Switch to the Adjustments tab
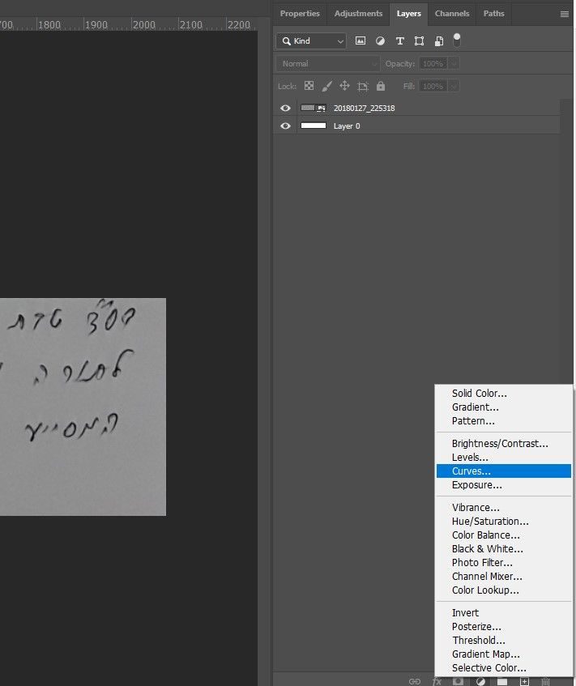576x686 pixels. click(358, 14)
